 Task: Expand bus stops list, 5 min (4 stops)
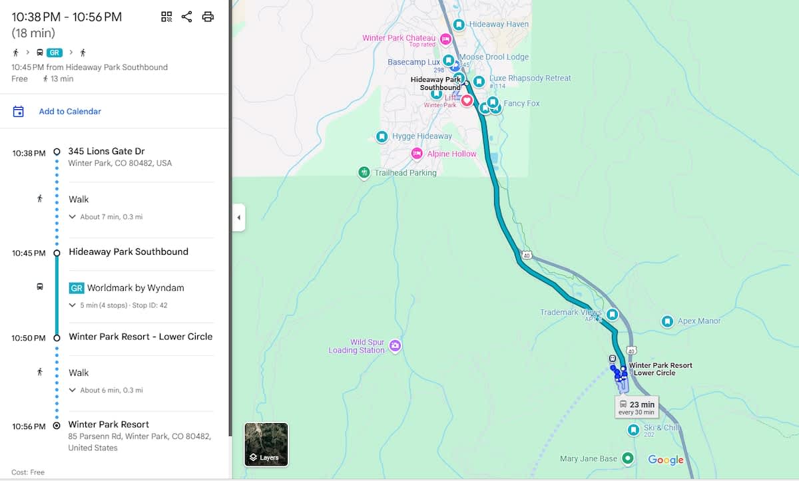tap(119, 305)
